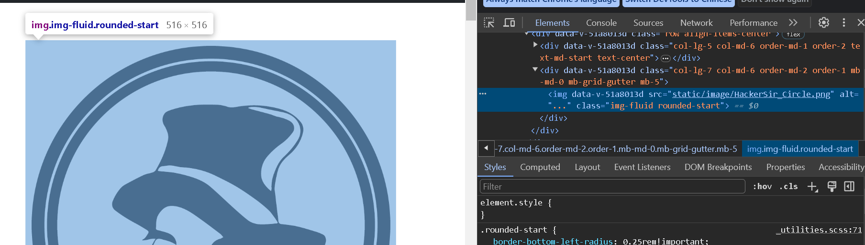
Task: Activate the inspect element picker tool
Action: click(489, 22)
